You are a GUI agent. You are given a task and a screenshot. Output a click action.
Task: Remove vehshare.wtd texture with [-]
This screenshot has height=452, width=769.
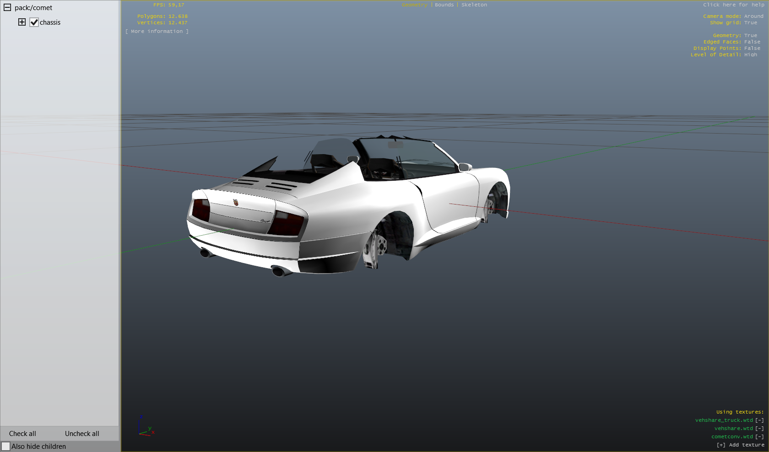click(x=759, y=428)
